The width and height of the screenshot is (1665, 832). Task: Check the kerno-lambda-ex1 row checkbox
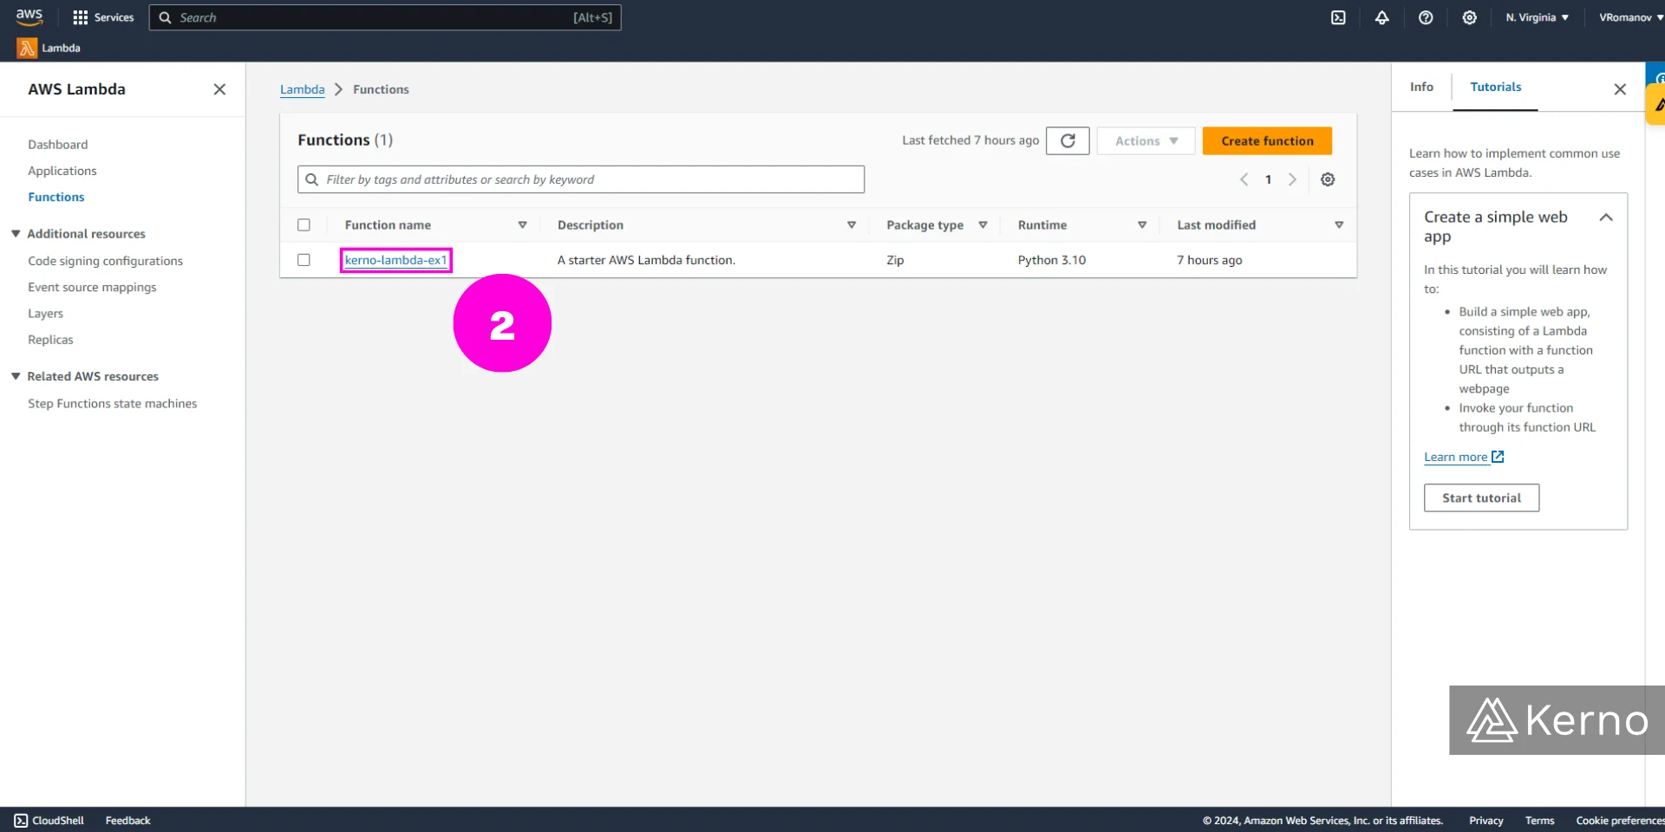pyautogui.click(x=304, y=260)
